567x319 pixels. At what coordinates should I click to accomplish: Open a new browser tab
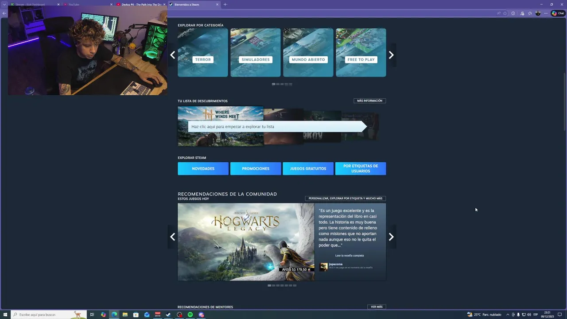tap(225, 4)
